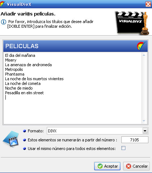Click the scrollbar up arrow in movie list

(144, 55)
